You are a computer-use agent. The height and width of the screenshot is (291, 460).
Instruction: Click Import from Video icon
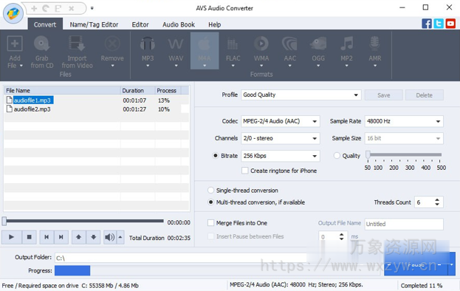coord(77,44)
